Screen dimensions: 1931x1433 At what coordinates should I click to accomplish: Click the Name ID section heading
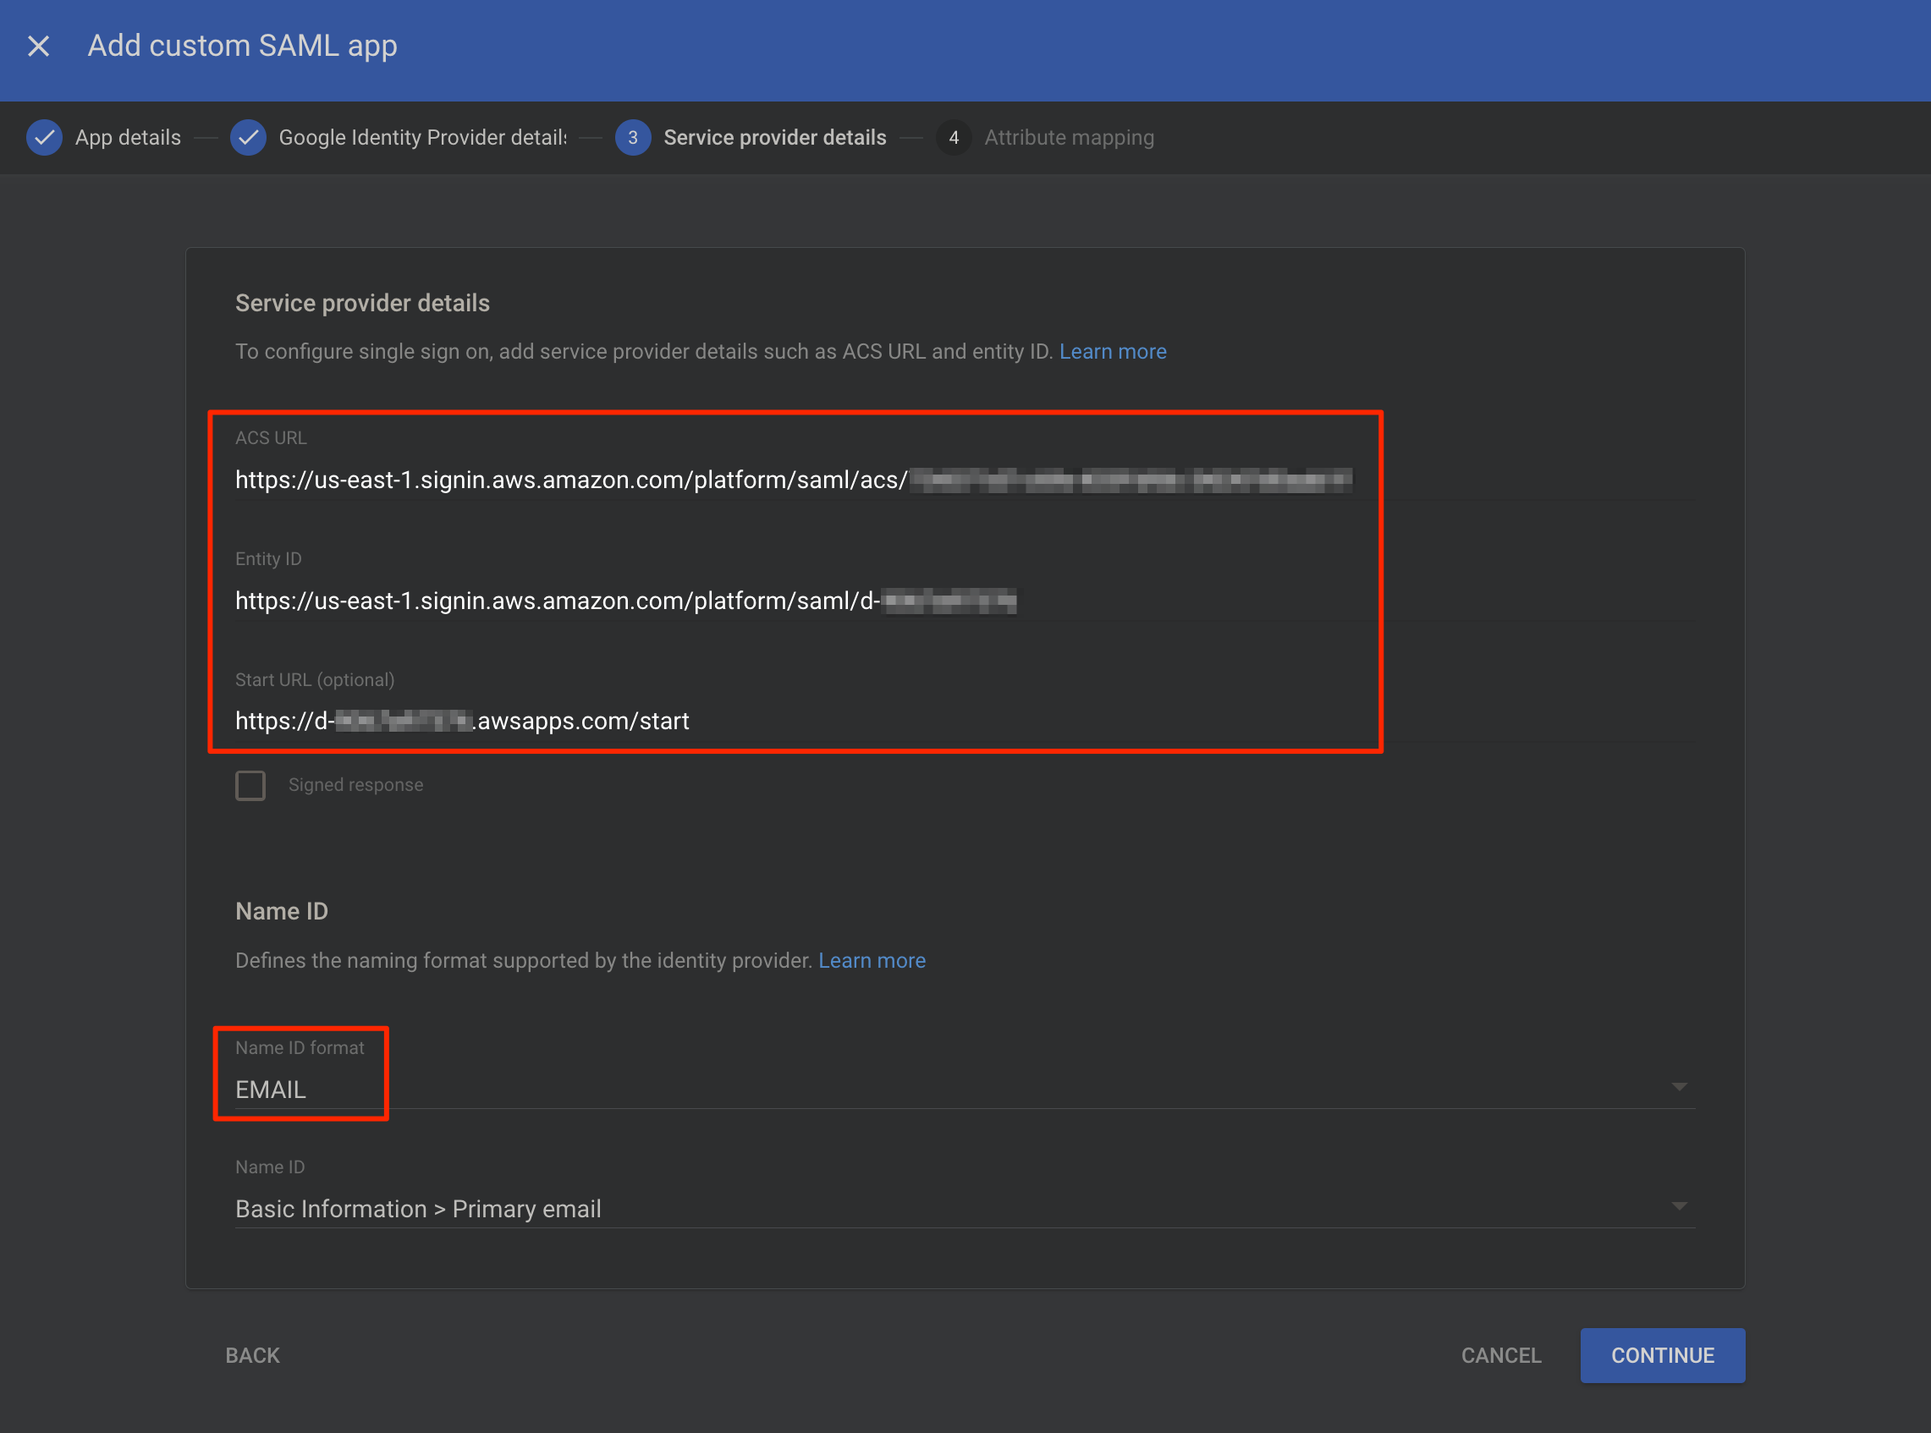coord(282,911)
